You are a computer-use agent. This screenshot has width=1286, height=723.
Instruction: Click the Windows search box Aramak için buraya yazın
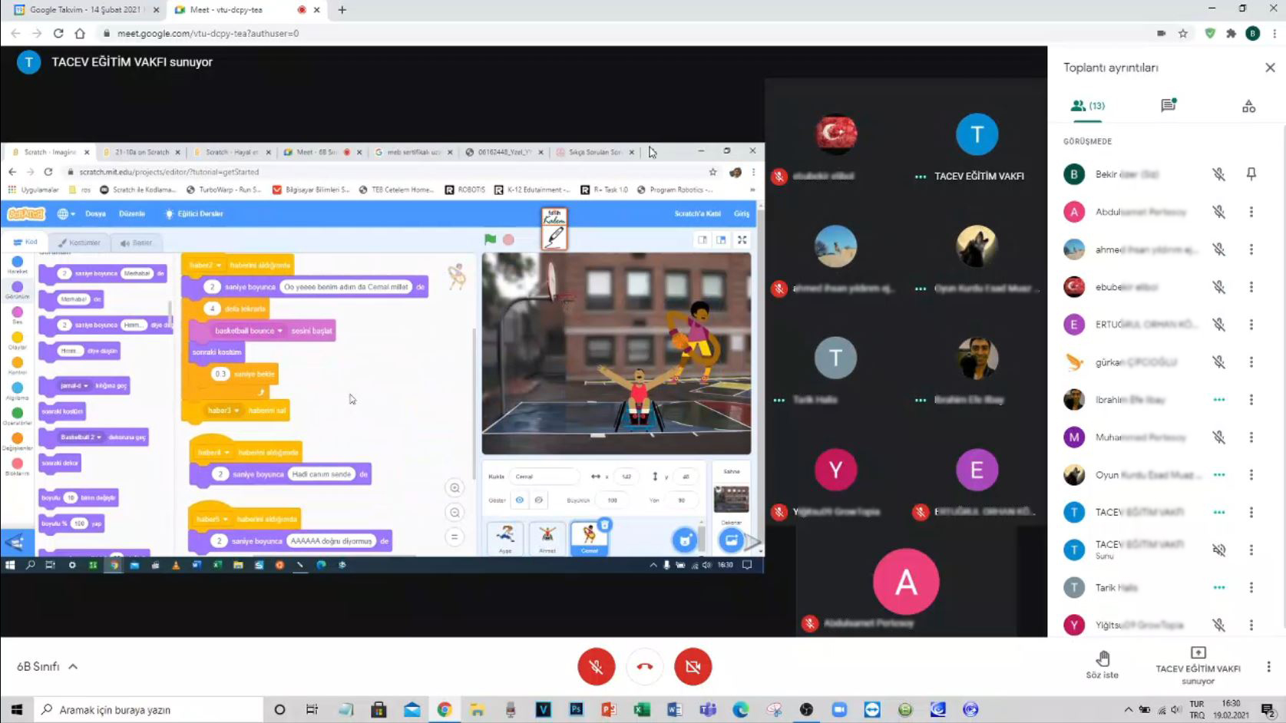click(x=150, y=709)
